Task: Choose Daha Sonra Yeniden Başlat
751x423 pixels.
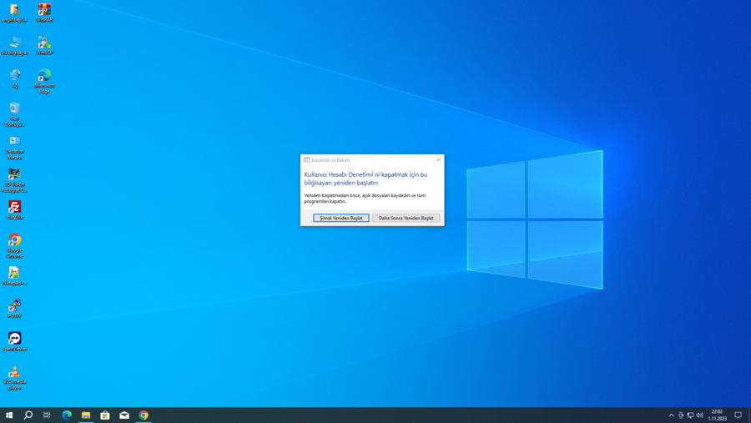Action: (406, 218)
